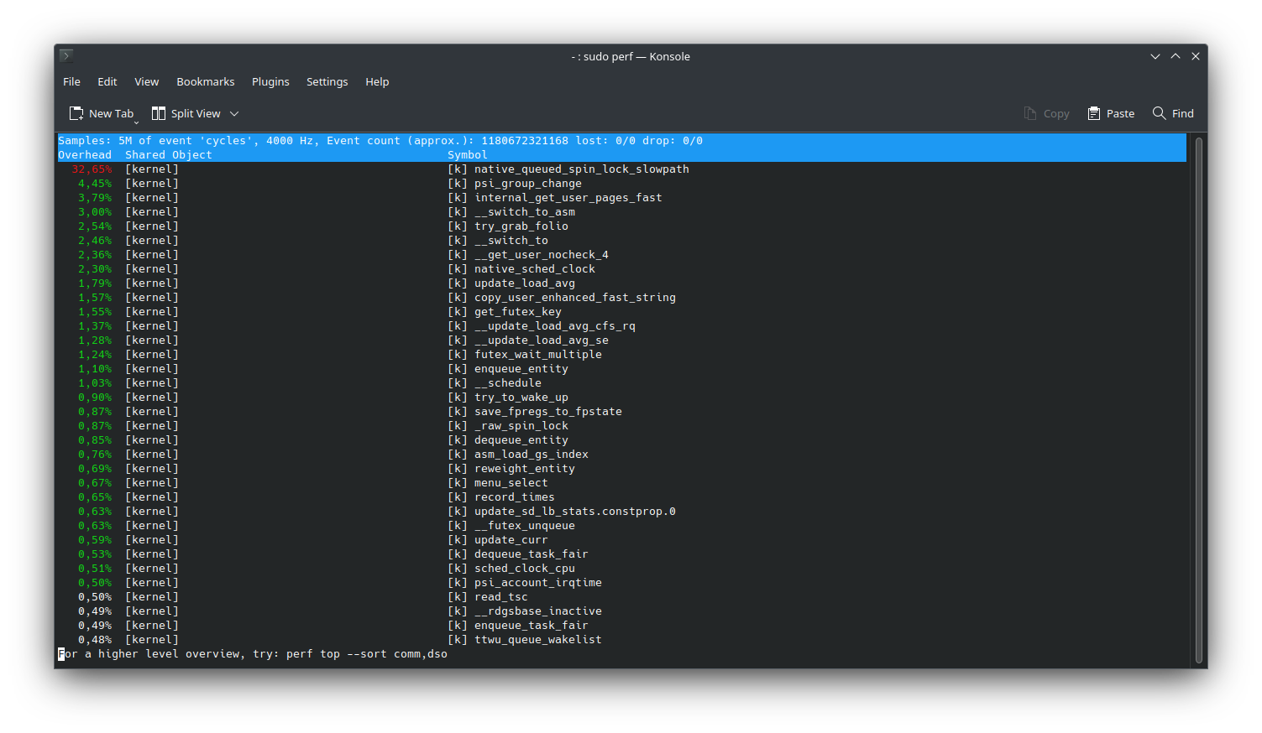The height and width of the screenshot is (733, 1262).
Task: Click the grayed-out Copy icon
Action: [1029, 112]
